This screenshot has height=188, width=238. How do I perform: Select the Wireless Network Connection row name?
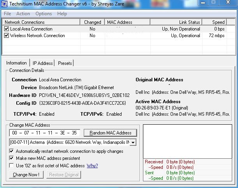click(x=37, y=36)
